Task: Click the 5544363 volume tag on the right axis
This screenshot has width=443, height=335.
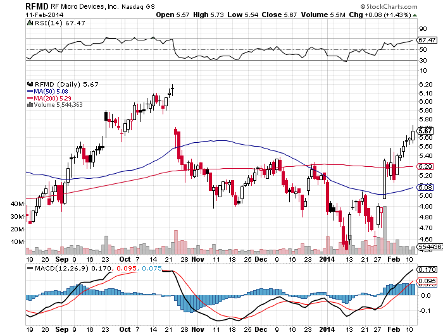Action: [430, 247]
